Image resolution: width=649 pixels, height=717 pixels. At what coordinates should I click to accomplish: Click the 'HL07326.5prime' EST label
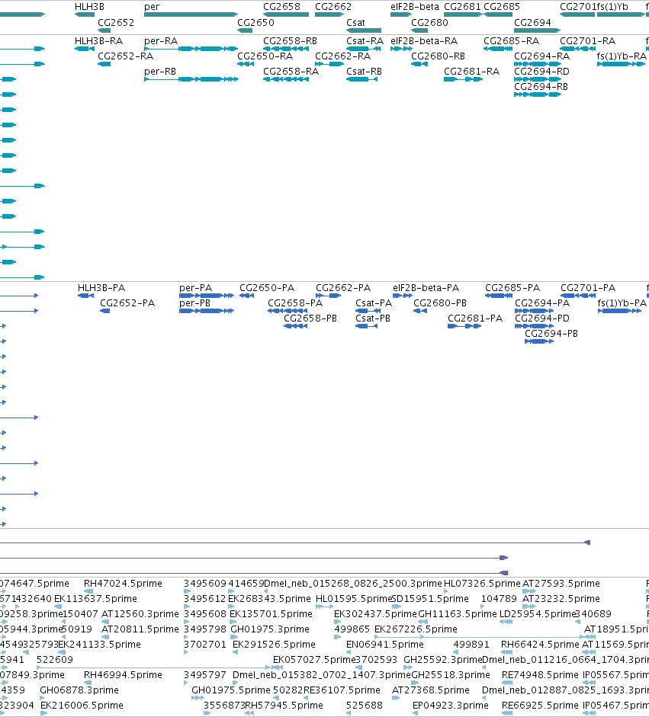click(x=482, y=584)
